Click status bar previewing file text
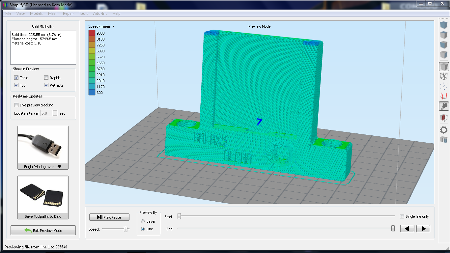Screen dimensions: 450x253 tap(36, 247)
